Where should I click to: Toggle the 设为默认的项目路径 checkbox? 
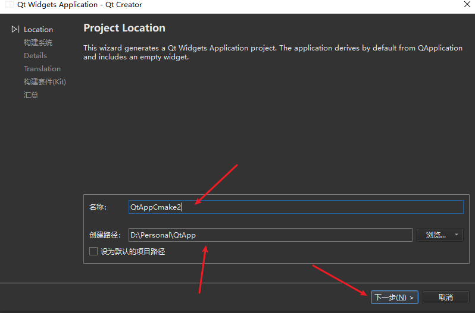[93, 251]
